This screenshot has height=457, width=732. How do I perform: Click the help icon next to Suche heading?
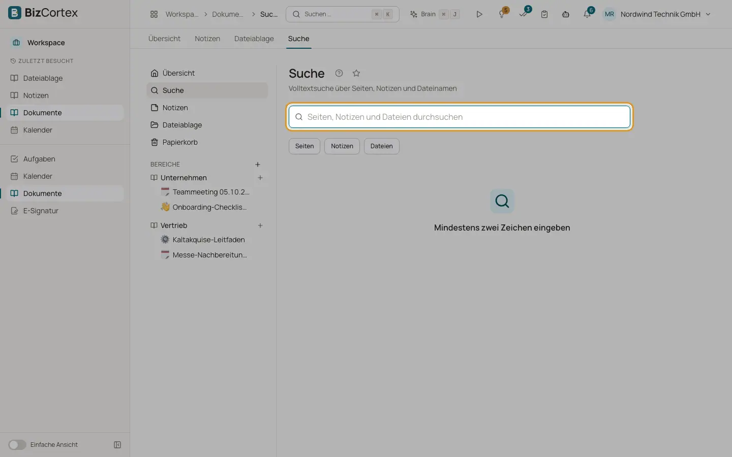(339, 73)
